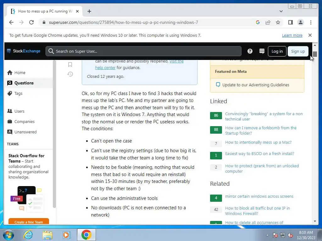Show hidden system tray icons

point(267,235)
